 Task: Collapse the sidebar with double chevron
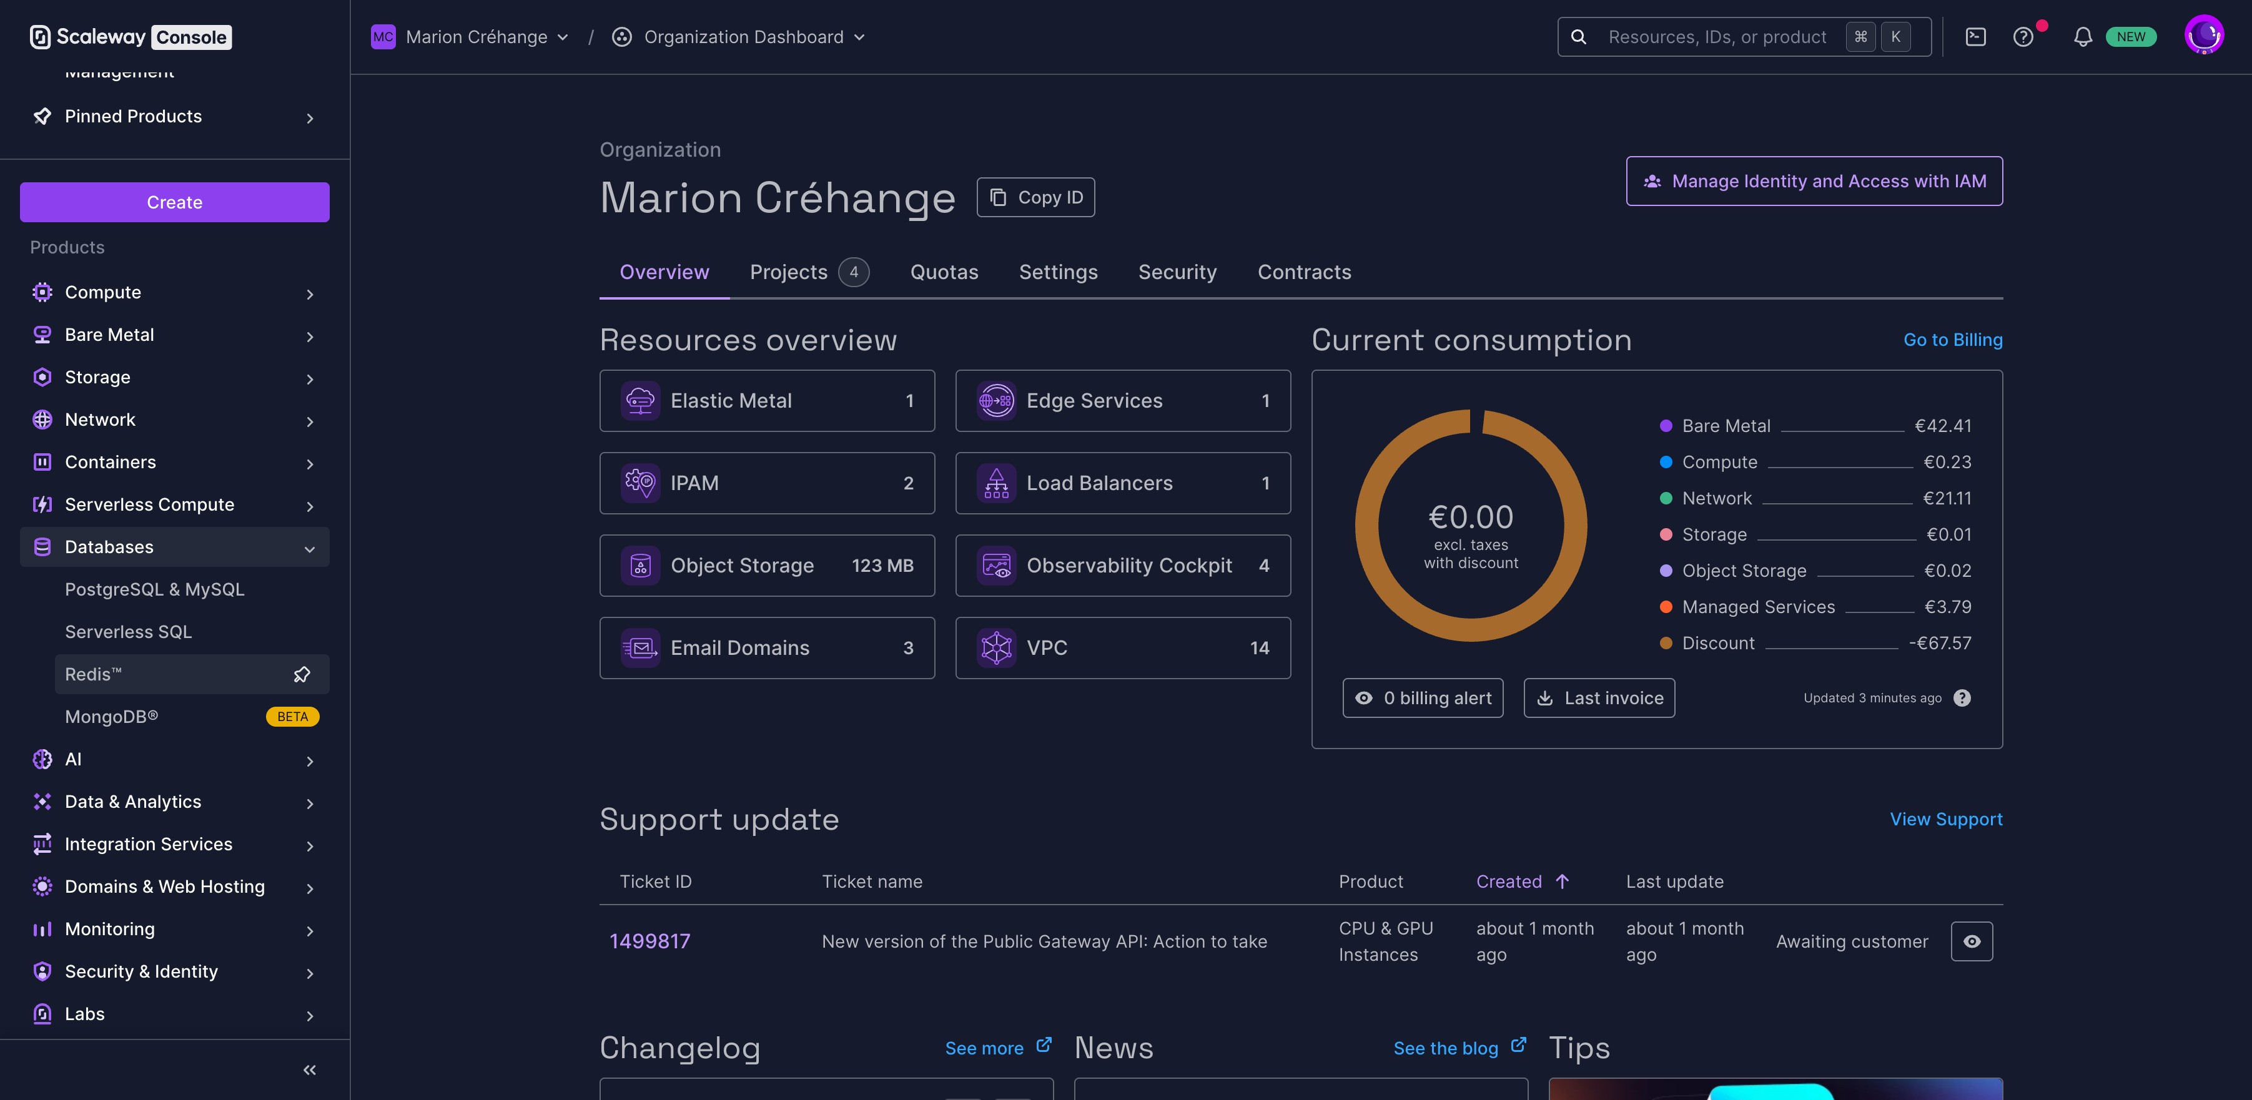point(310,1069)
